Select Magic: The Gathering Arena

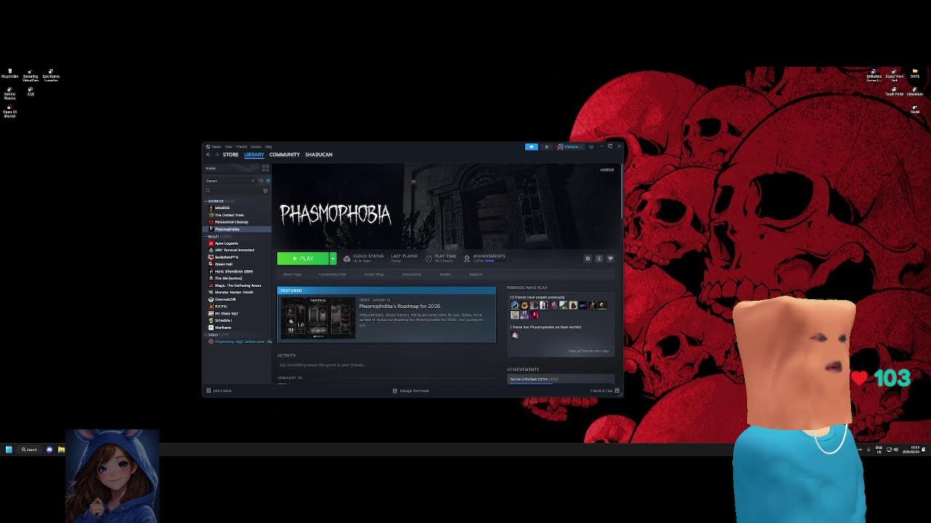238,285
